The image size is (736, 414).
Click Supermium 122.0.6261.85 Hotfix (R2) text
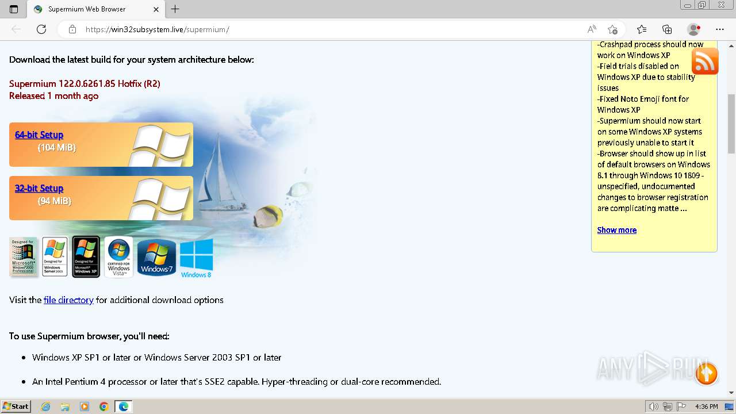[85, 83]
